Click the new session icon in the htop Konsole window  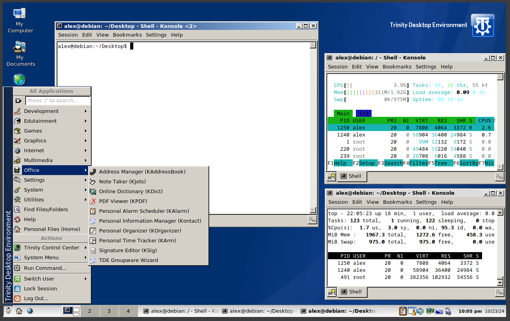[x=331, y=176]
